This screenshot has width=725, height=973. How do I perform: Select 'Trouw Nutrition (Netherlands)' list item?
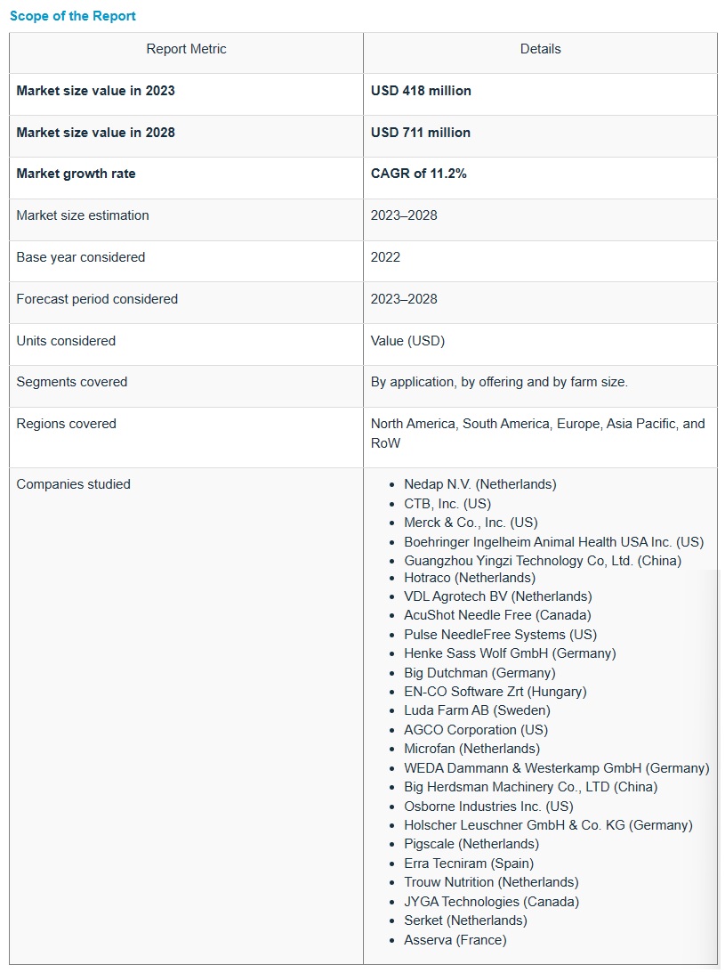pos(491,882)
